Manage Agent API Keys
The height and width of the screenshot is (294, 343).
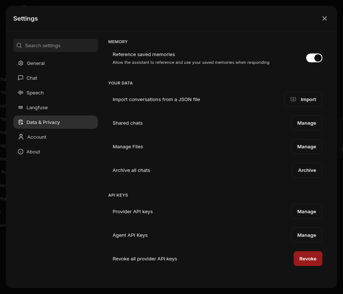[x=307, y=235]
